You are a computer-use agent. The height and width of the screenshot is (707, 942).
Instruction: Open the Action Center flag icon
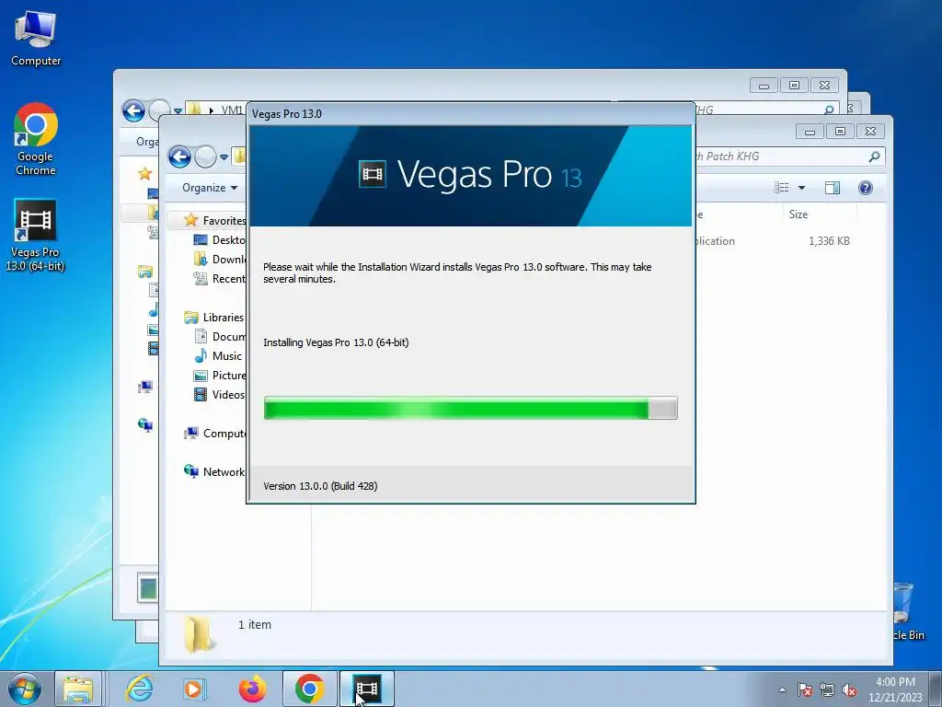805,690
